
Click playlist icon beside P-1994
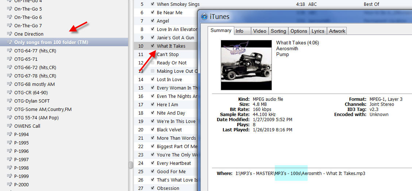[10, 134]
